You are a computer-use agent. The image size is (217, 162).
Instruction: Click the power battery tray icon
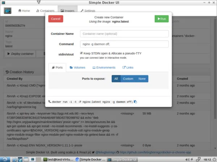(x=192, y=159)
